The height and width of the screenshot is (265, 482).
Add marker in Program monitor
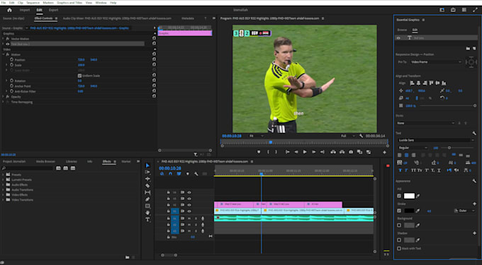259,152
